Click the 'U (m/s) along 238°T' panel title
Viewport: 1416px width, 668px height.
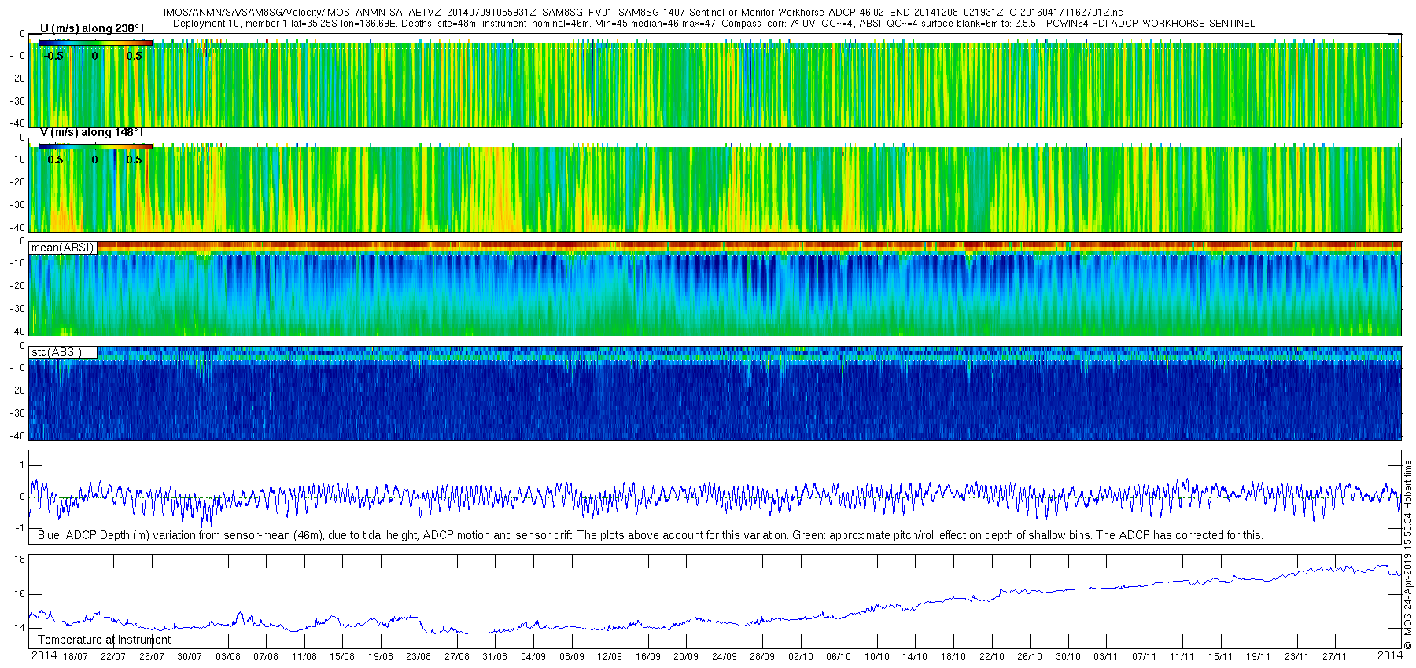tap(92, 28)
